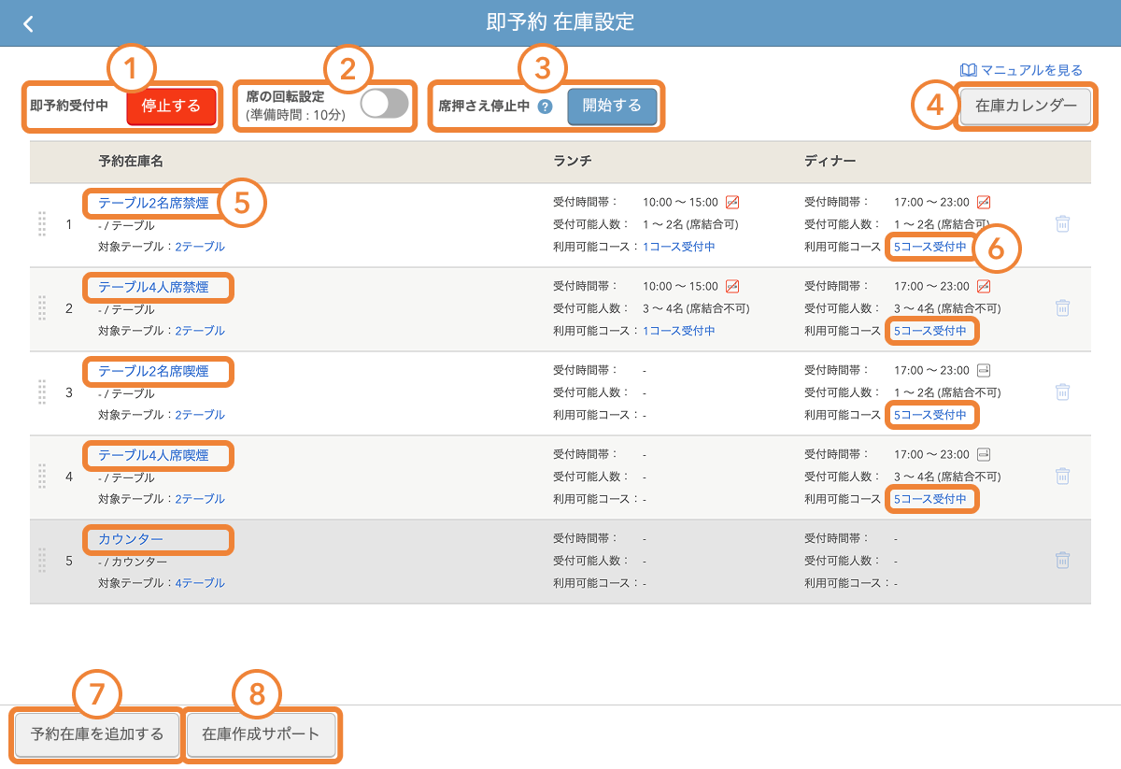Open 在庫作成サポート
Screen dimensions: 1121x769
[262, 733]
